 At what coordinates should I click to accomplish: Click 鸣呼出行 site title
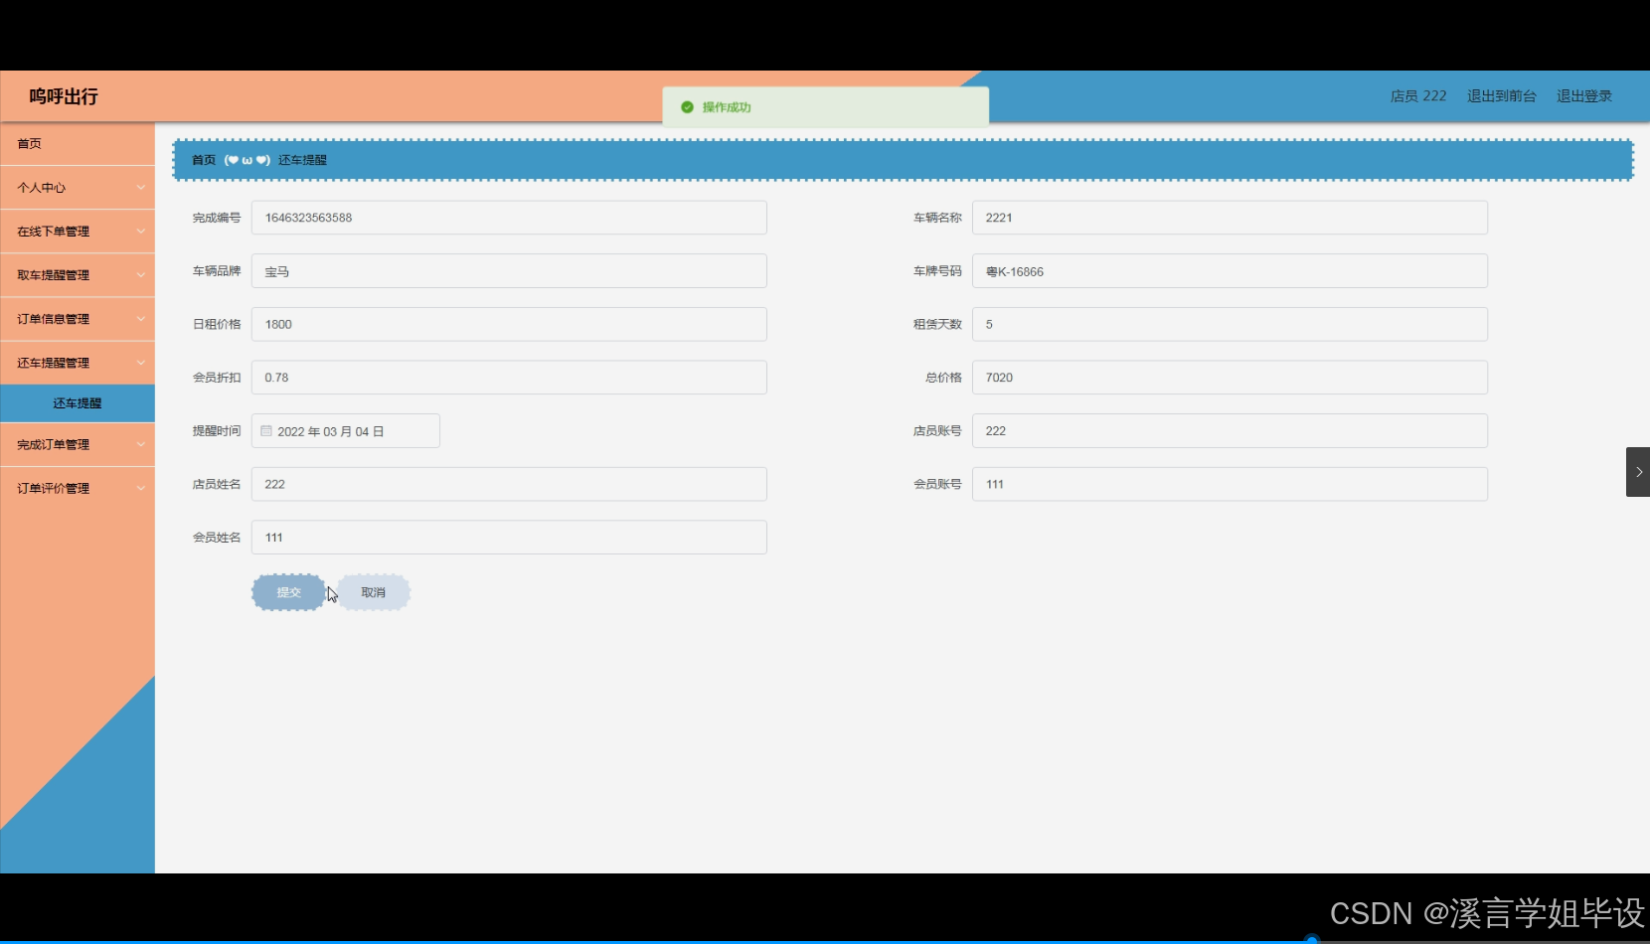click(64, 96)
